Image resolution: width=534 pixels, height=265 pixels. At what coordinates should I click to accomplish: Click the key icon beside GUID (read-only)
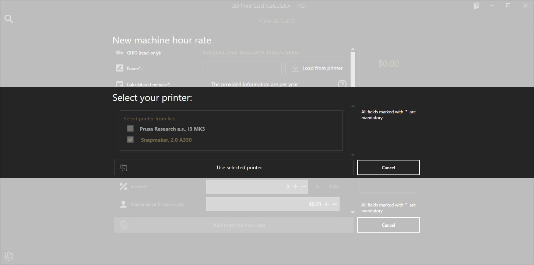point(120,53)
